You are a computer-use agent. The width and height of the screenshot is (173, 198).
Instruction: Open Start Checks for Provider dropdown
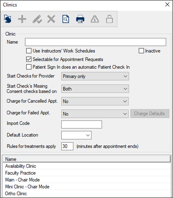(x=95, y=76)
